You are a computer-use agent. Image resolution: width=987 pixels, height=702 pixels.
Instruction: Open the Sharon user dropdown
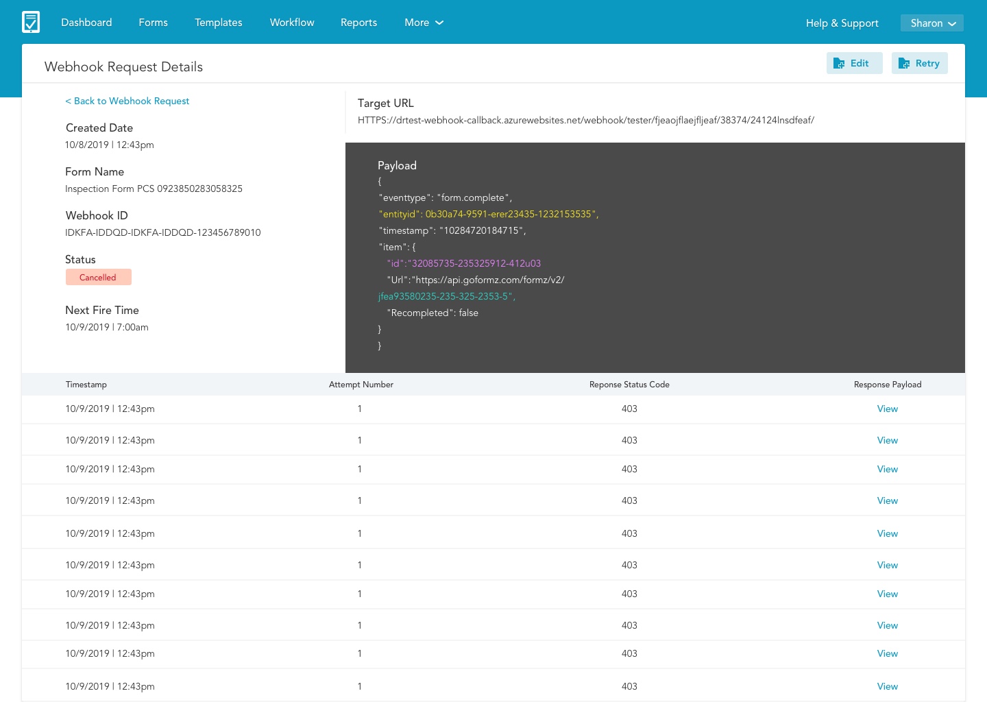(931, 23)
